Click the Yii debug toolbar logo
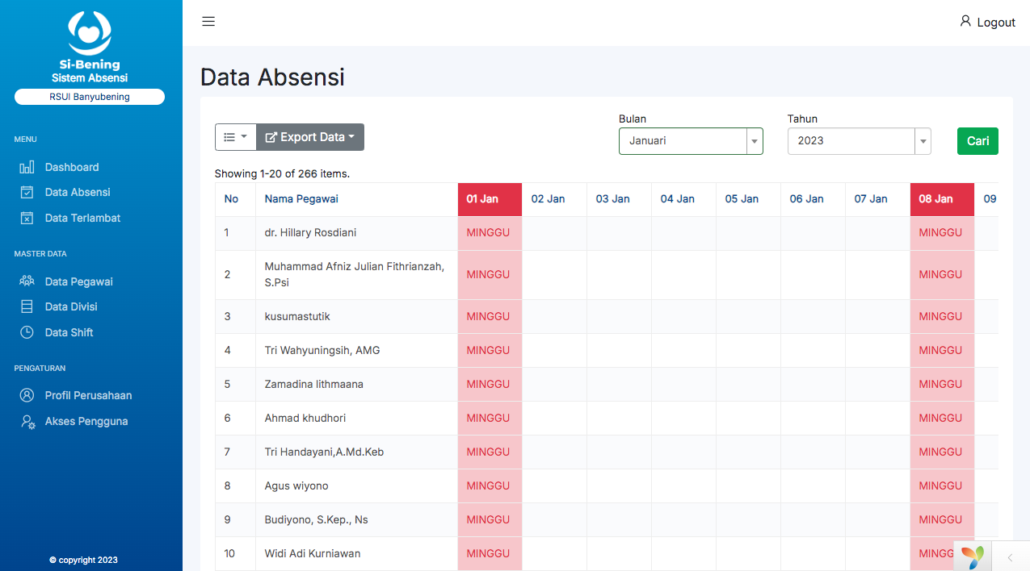This screenshot has width=1030, height=571. pyautogui.click(x=973, y=556)
